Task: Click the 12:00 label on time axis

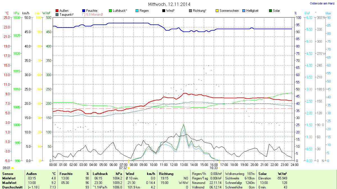Action: coord(174,165)
